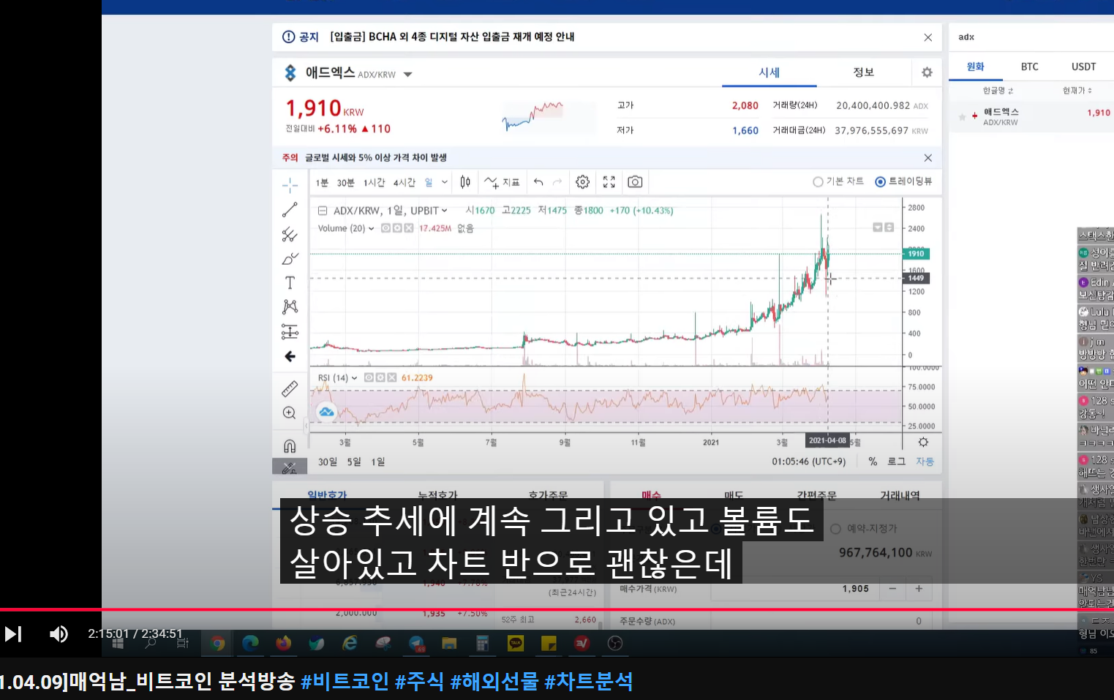Skip to next video with player button
1114x700 pixels.
pyautogui.click(x=12, y=634)
